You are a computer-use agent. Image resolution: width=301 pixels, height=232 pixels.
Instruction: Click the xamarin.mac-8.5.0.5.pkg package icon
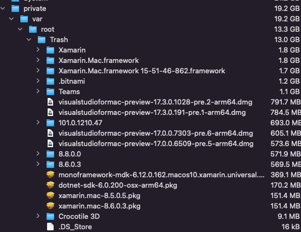click(50, 195)
